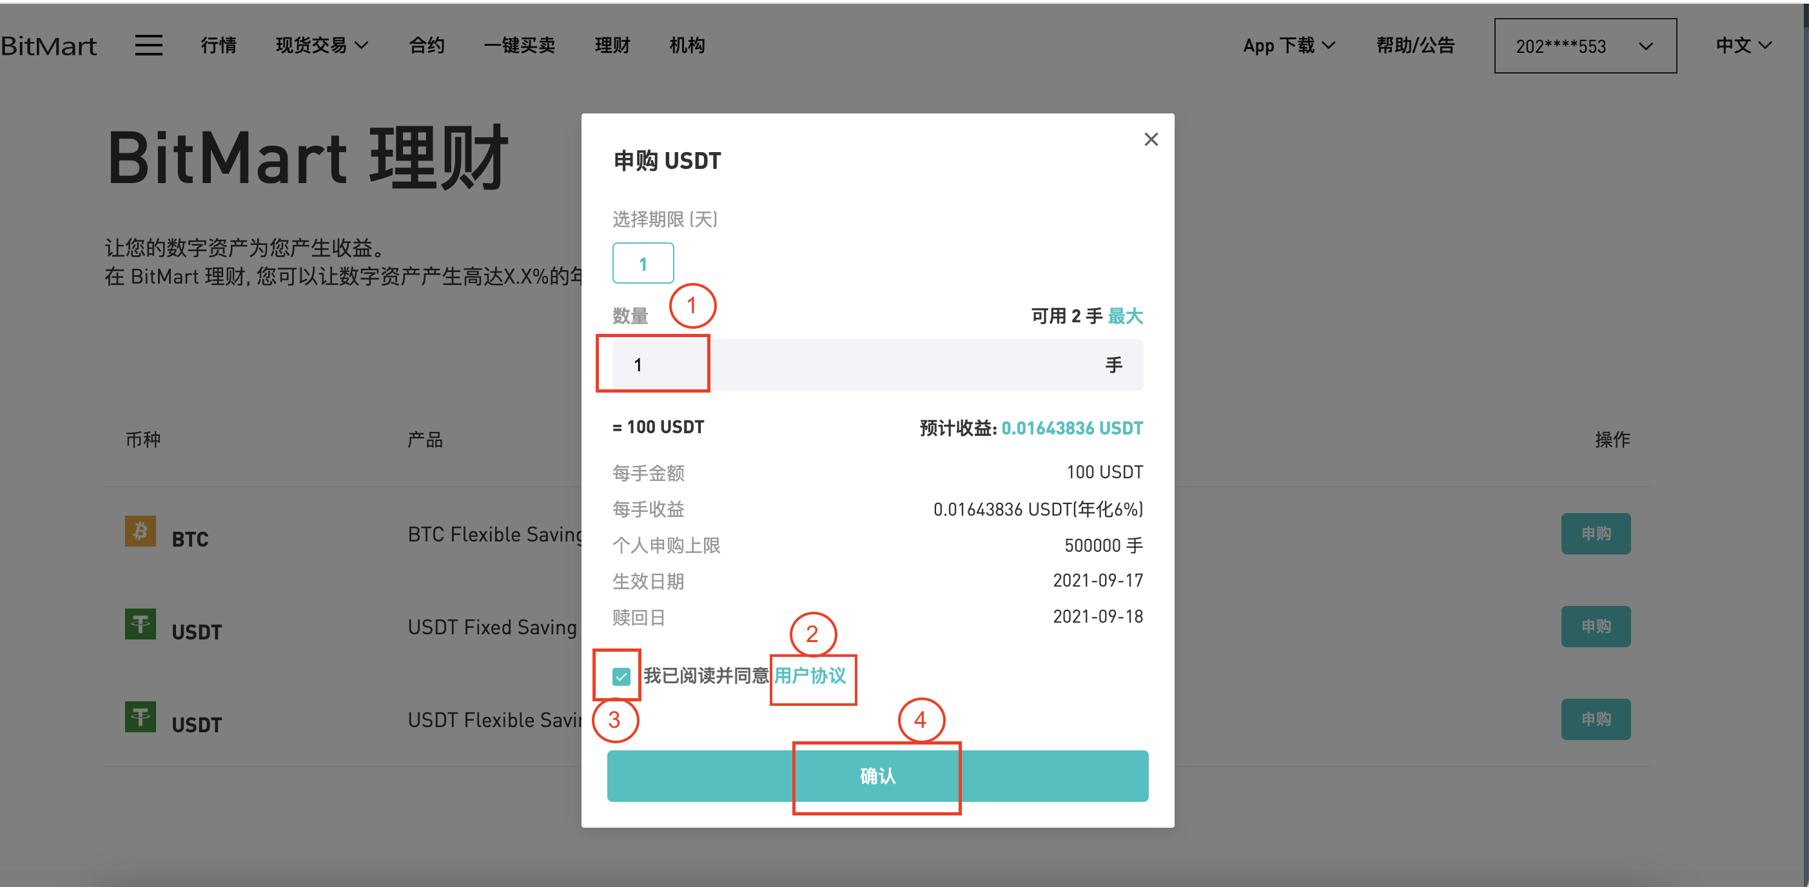Image resolution: width=1809 pixels, height=887 pixels.
Task: Expand the 现货交易 dropdown
Action: tap(322, 46)
